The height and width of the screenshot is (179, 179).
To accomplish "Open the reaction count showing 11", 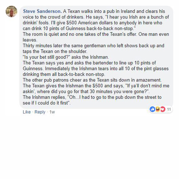I will click(x=169, y=109).
